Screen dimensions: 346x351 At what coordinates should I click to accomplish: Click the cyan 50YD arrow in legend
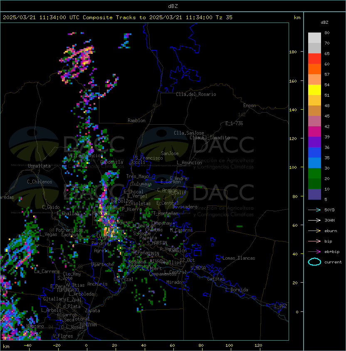314,210
